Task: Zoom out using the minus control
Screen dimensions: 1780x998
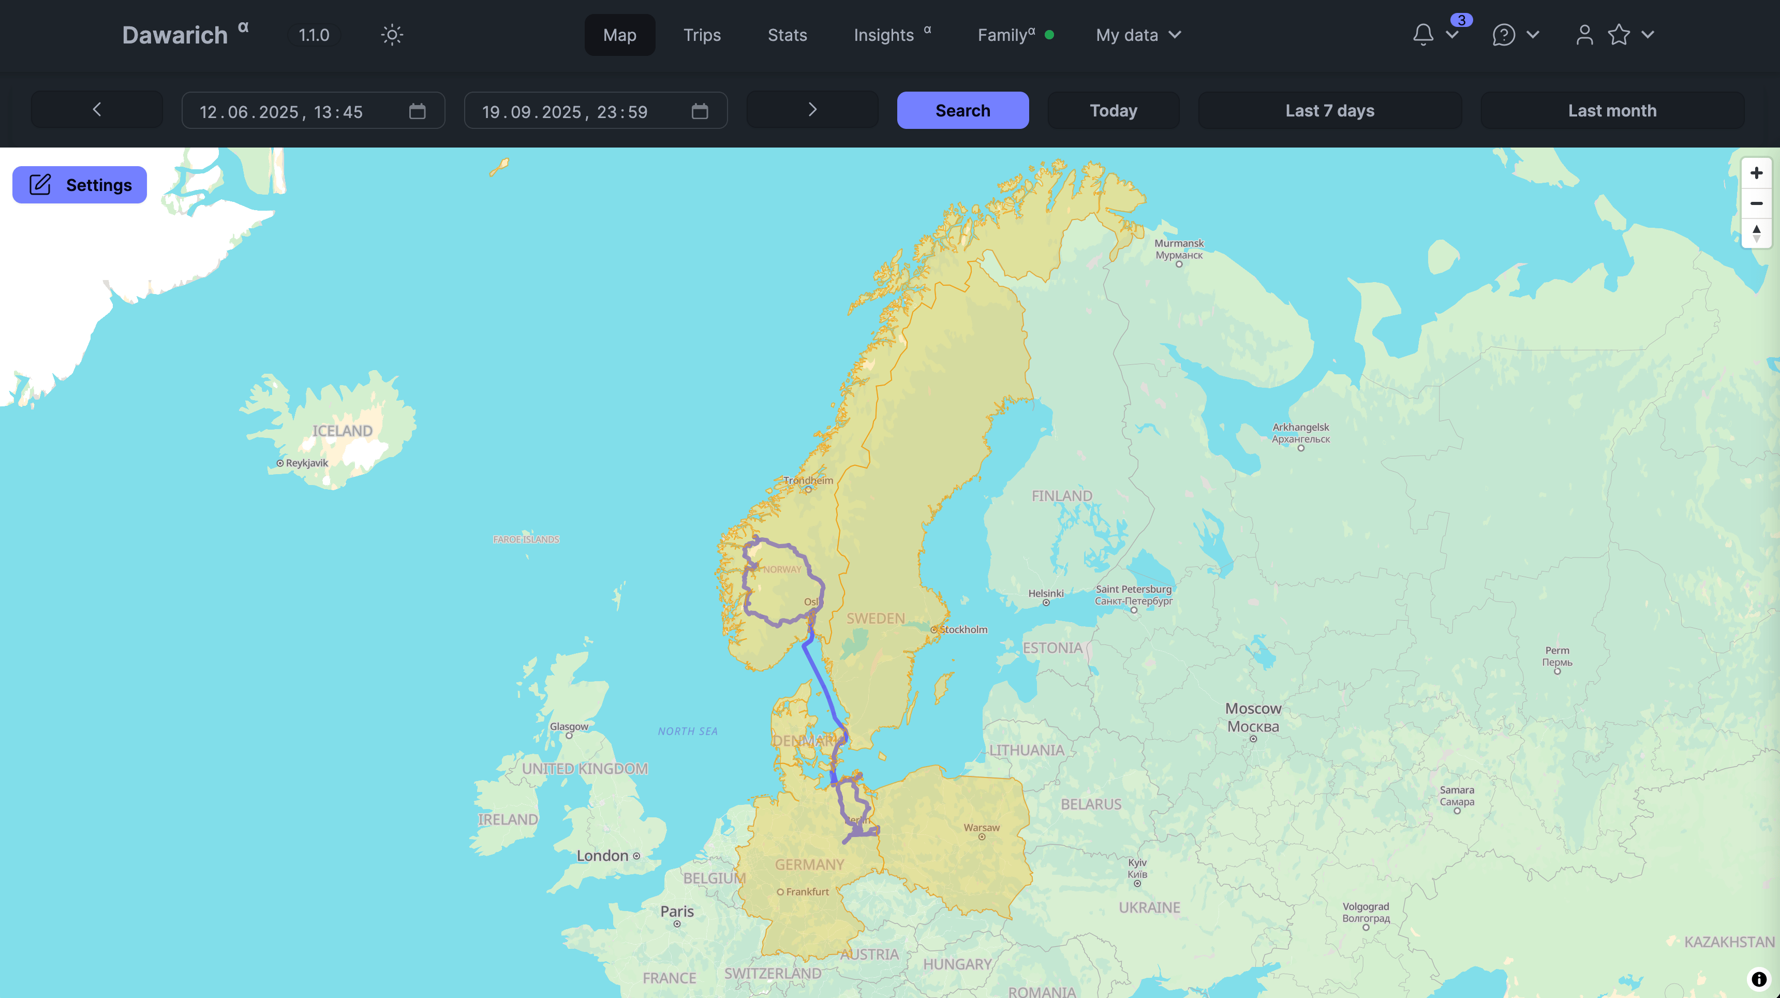Action: [x=1756, y=203]
